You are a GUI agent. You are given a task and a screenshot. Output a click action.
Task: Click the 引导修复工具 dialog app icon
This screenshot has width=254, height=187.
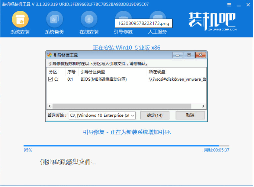49,55
